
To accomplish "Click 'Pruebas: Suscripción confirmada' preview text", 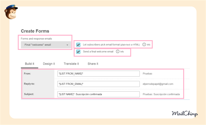I will pyautogui.click(x=161, y=94).
